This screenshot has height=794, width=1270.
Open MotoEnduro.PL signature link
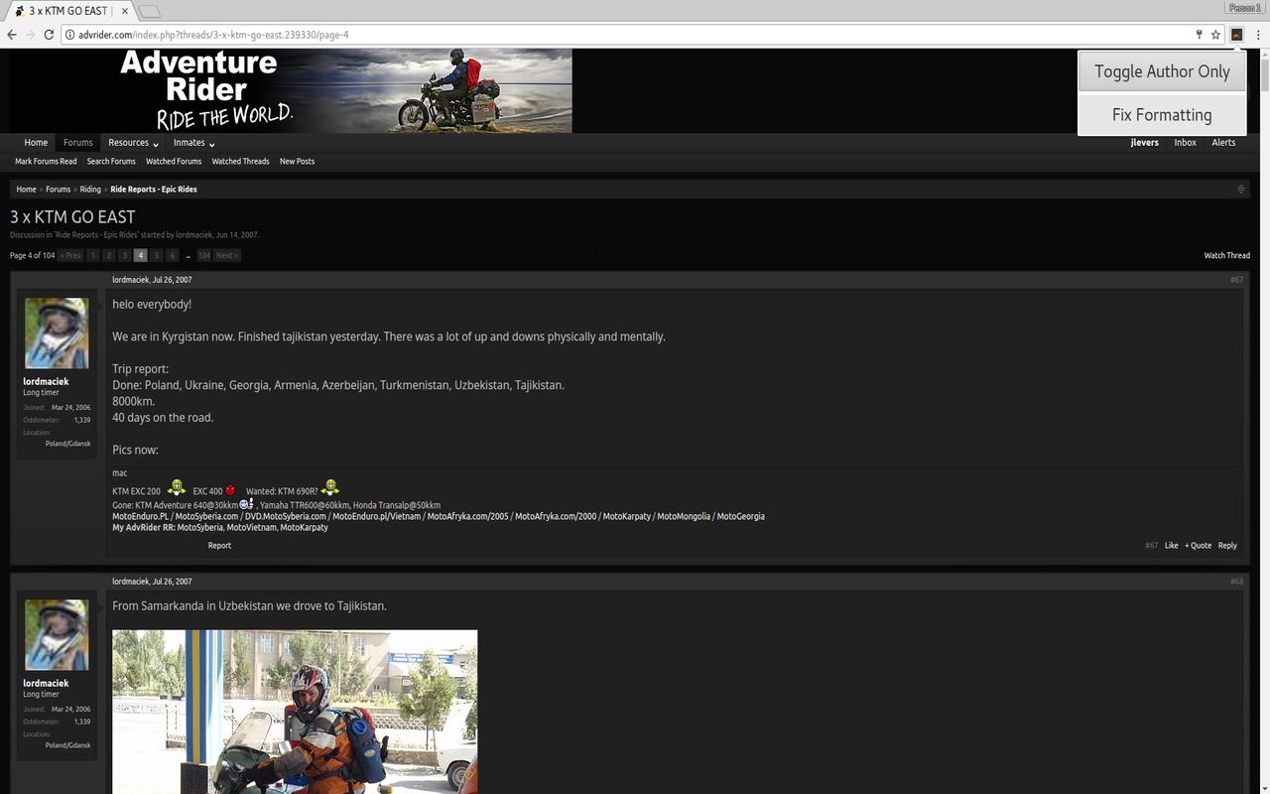coord(140,517)
